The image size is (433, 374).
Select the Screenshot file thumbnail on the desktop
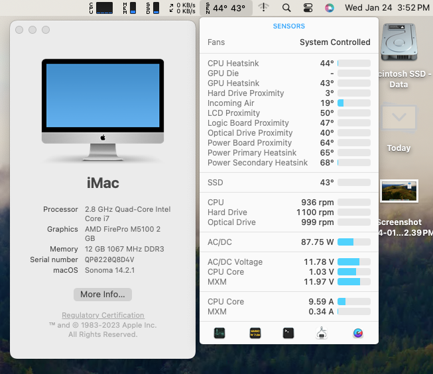pos(399,191)
